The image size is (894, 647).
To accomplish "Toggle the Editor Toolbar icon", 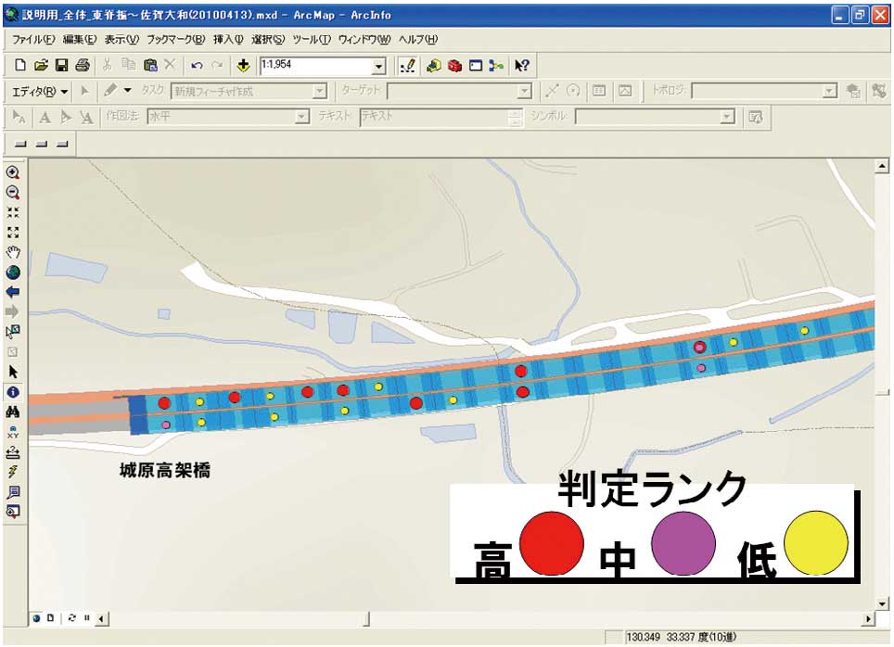I will [407, 65].
